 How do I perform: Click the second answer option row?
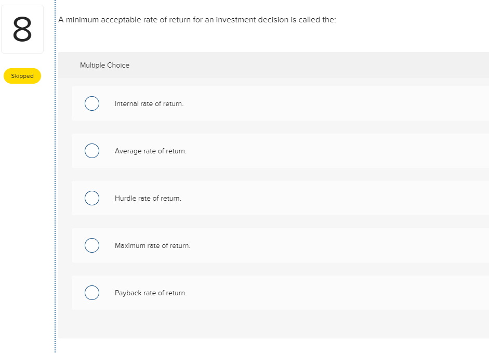tap(260, 151)
